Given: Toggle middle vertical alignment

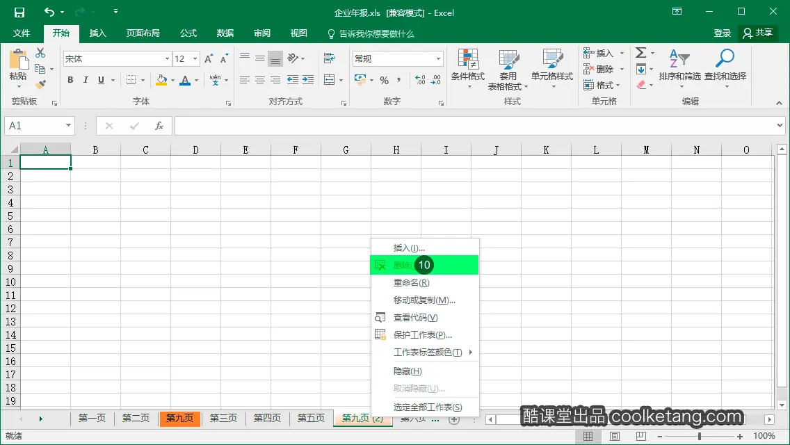Looking at the screenshot, I should [x=260, y=58].
